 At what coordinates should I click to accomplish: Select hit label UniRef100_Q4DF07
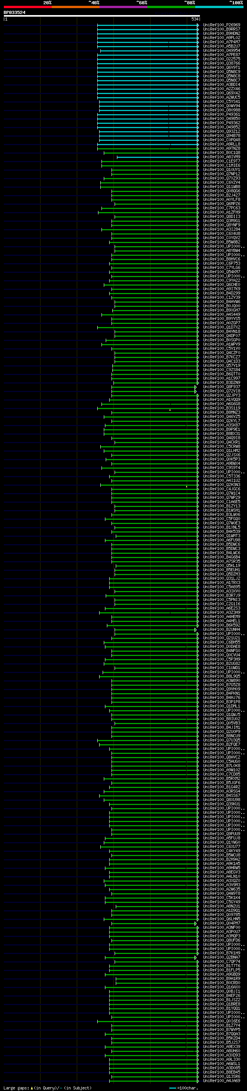coord(221,336)
